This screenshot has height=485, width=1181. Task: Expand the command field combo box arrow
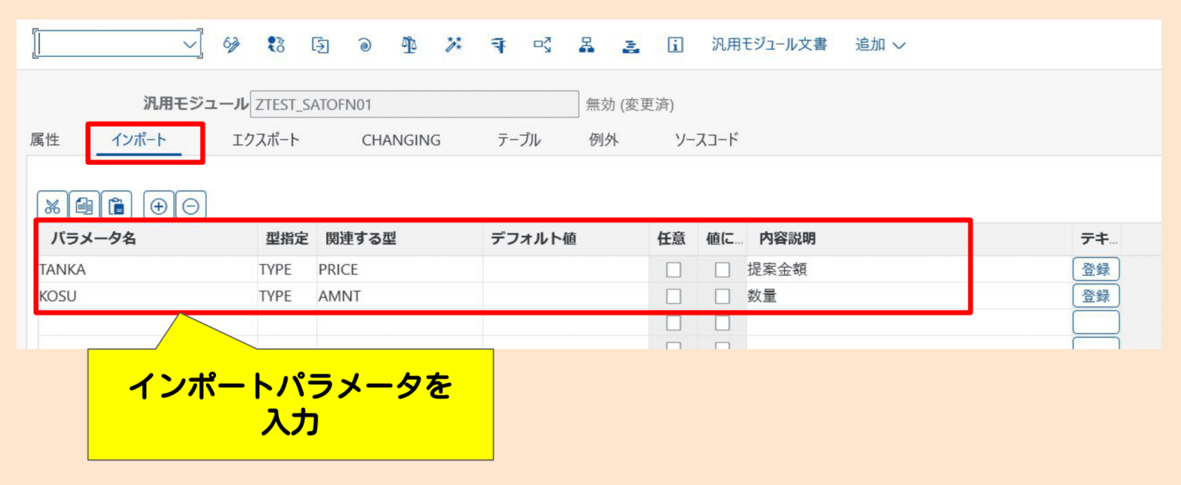coord(188,43)
